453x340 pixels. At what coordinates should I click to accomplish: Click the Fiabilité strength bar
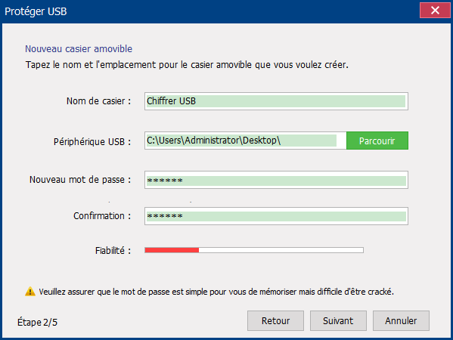254,250
